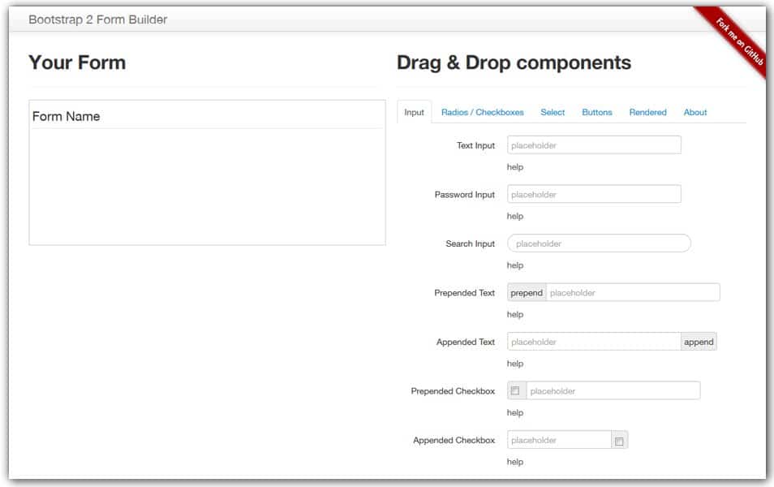
Task: Click the Bootstrap 2 Form Builder title
Action: click(97, 19)
